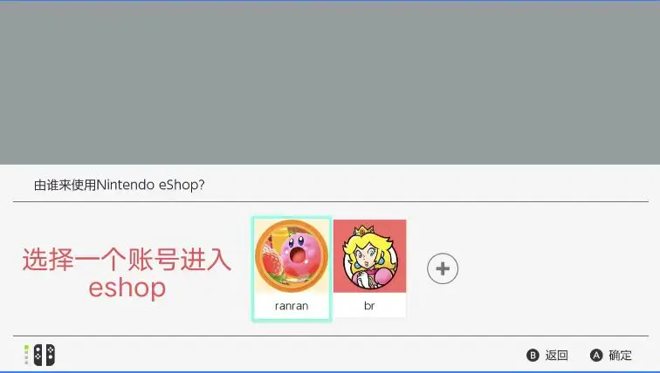
Task: Click the gray blank area above dialog
Action: [330, 83]
